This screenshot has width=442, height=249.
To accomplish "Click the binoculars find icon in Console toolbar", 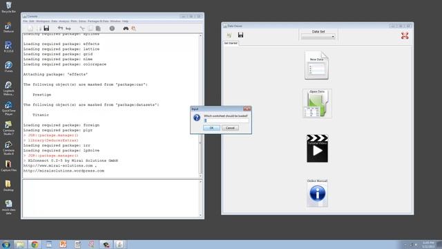I will click(126, 28).
